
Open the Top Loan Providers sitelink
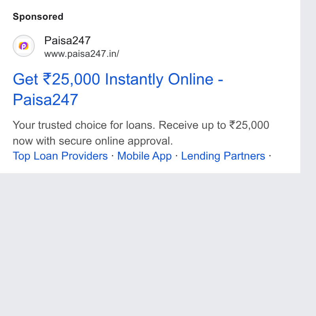(60, 156)
